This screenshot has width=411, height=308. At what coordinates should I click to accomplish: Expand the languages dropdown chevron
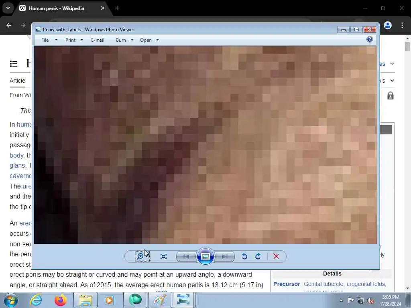click(x=392, y=64)
